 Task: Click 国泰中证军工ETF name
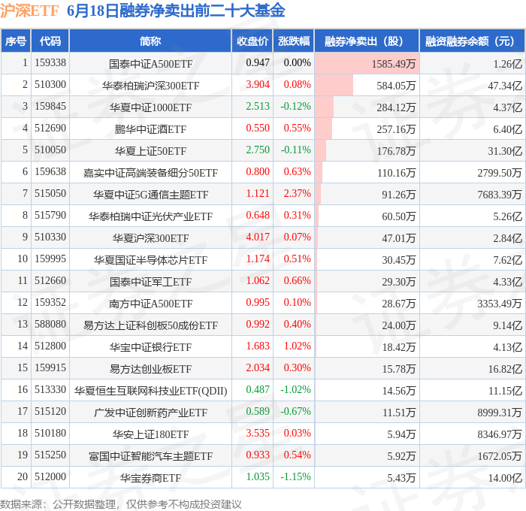pyautogui.click(x=150, y=282)
